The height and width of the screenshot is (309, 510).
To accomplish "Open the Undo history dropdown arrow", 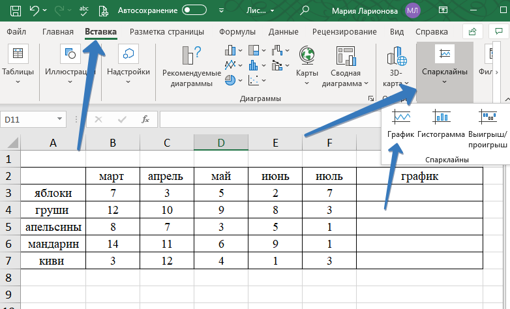I will click(x=45, y=10).
